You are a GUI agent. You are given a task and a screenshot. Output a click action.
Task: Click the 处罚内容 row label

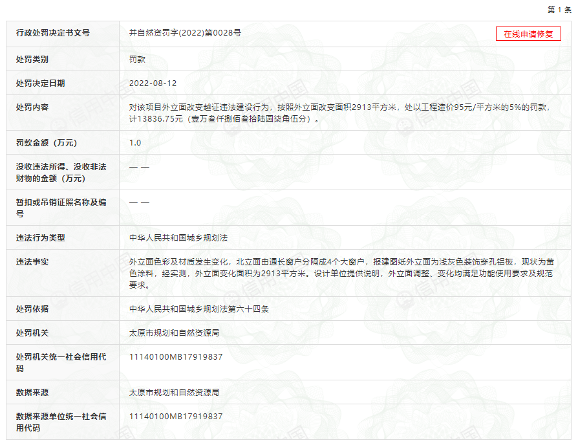click(x=32, y=107)
